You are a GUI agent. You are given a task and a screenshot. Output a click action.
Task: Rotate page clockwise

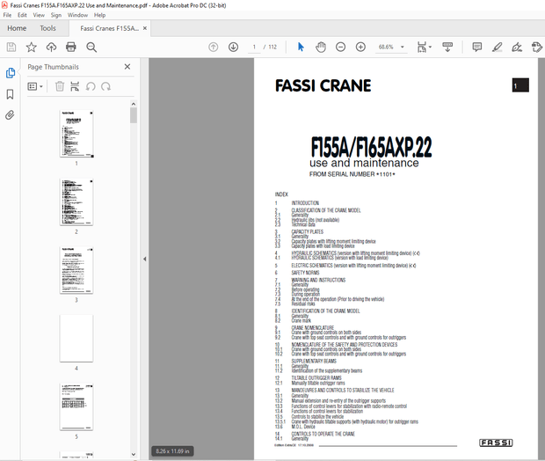coord(105,86)
